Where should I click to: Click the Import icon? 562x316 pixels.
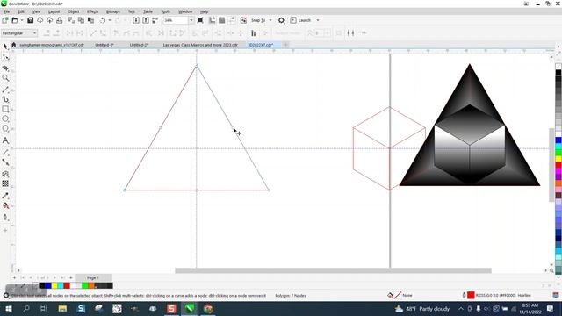136,20
